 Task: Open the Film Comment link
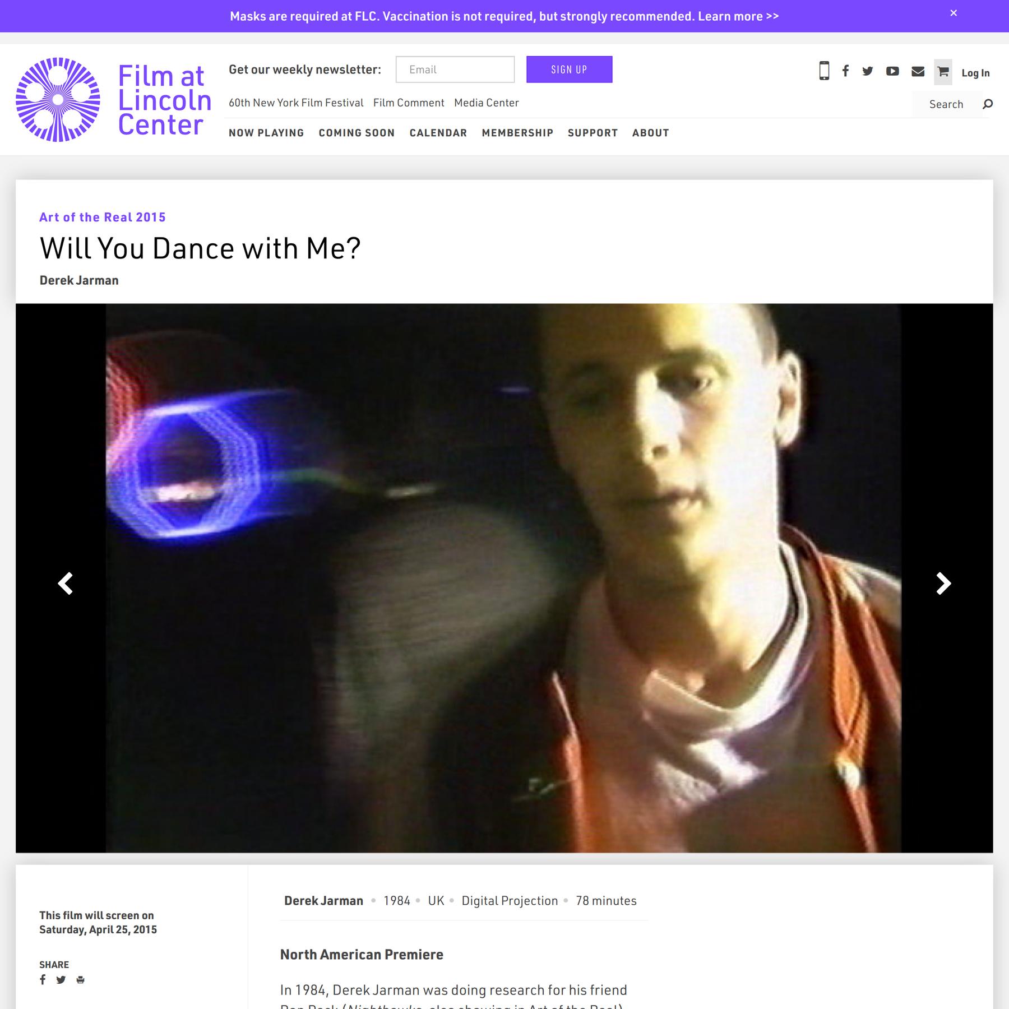[409, 103]
